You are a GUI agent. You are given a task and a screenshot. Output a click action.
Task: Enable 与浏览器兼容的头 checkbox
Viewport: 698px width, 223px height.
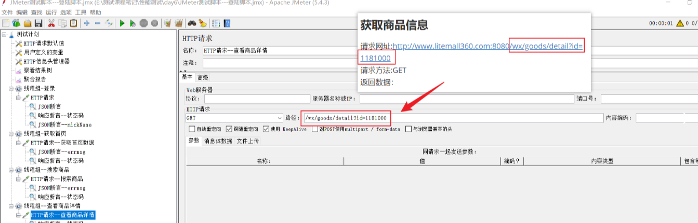coord(409,129)
